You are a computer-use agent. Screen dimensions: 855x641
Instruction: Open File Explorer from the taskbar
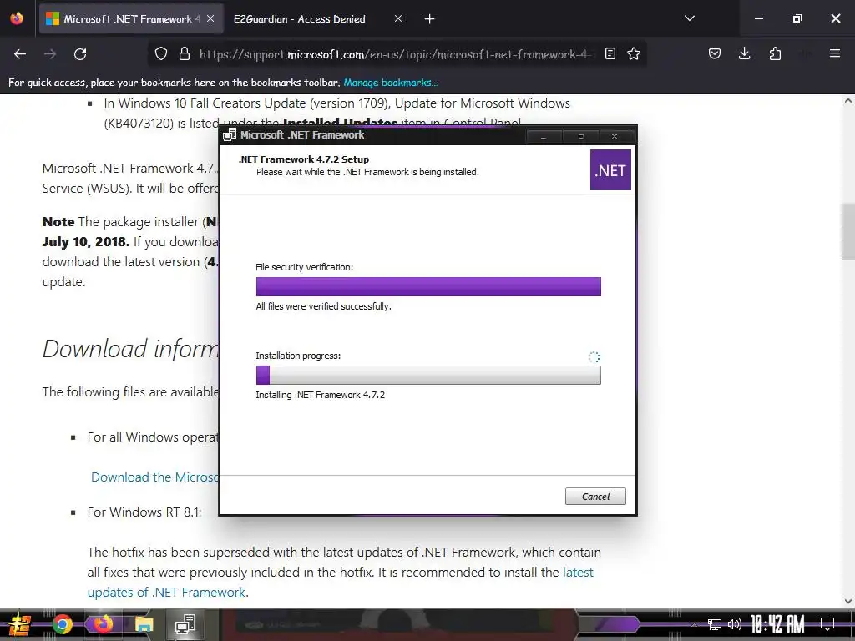[x=144, y=624]
